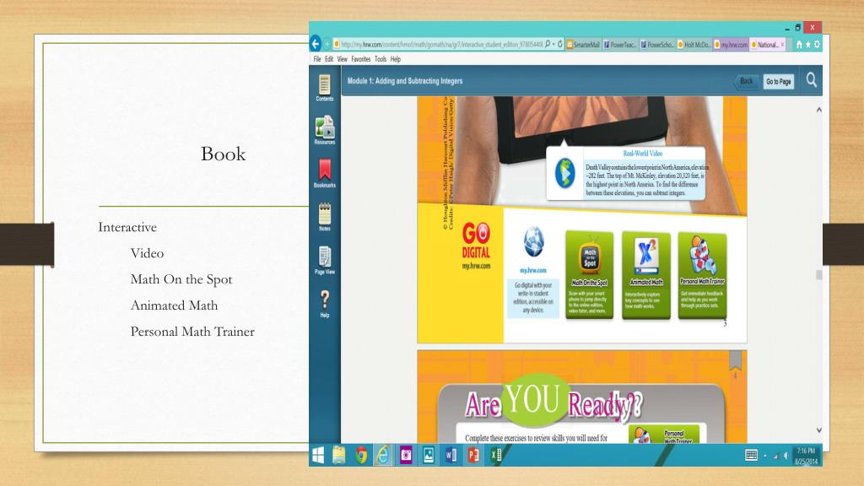Click the search magnifier in module header

click(x=811, y=80)
